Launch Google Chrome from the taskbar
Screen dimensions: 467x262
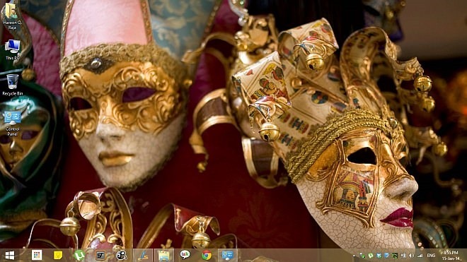(207, 255)
